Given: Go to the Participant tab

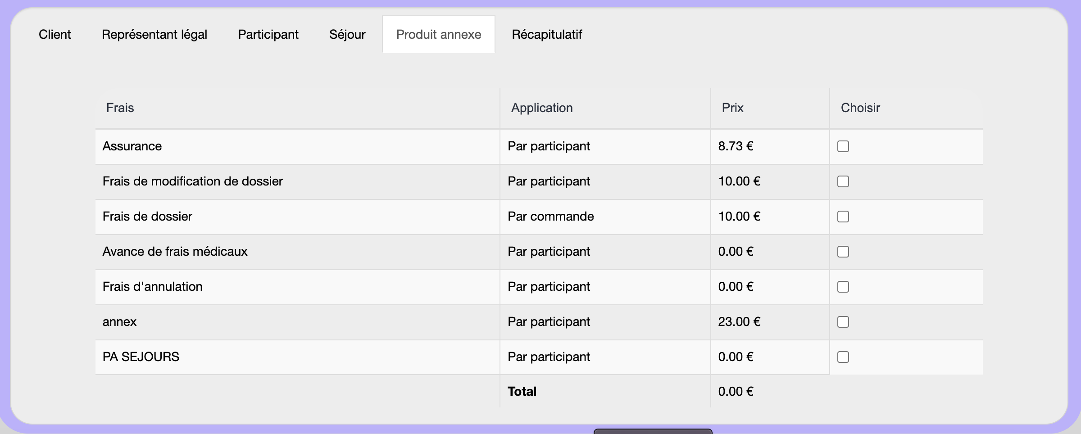Looking at the screenshot, I should (x=268, y=35).
